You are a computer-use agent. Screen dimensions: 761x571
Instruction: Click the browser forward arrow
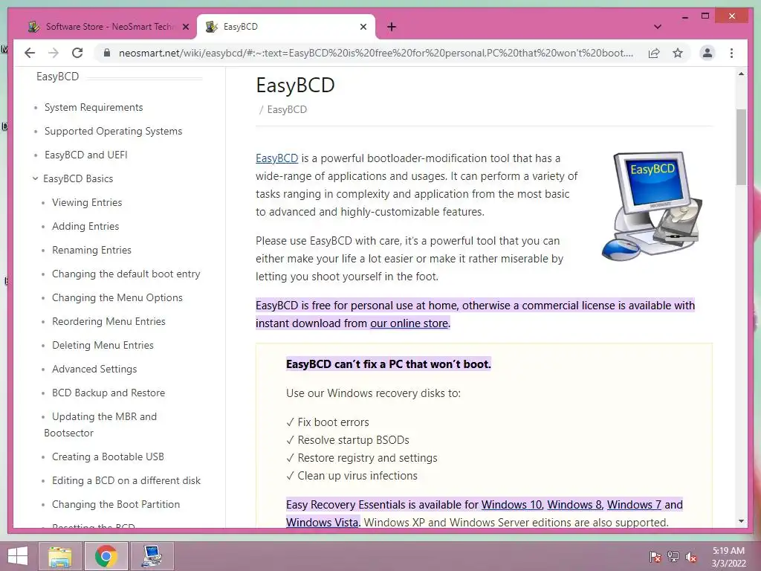pyautogui.click(x=54, y=53)
